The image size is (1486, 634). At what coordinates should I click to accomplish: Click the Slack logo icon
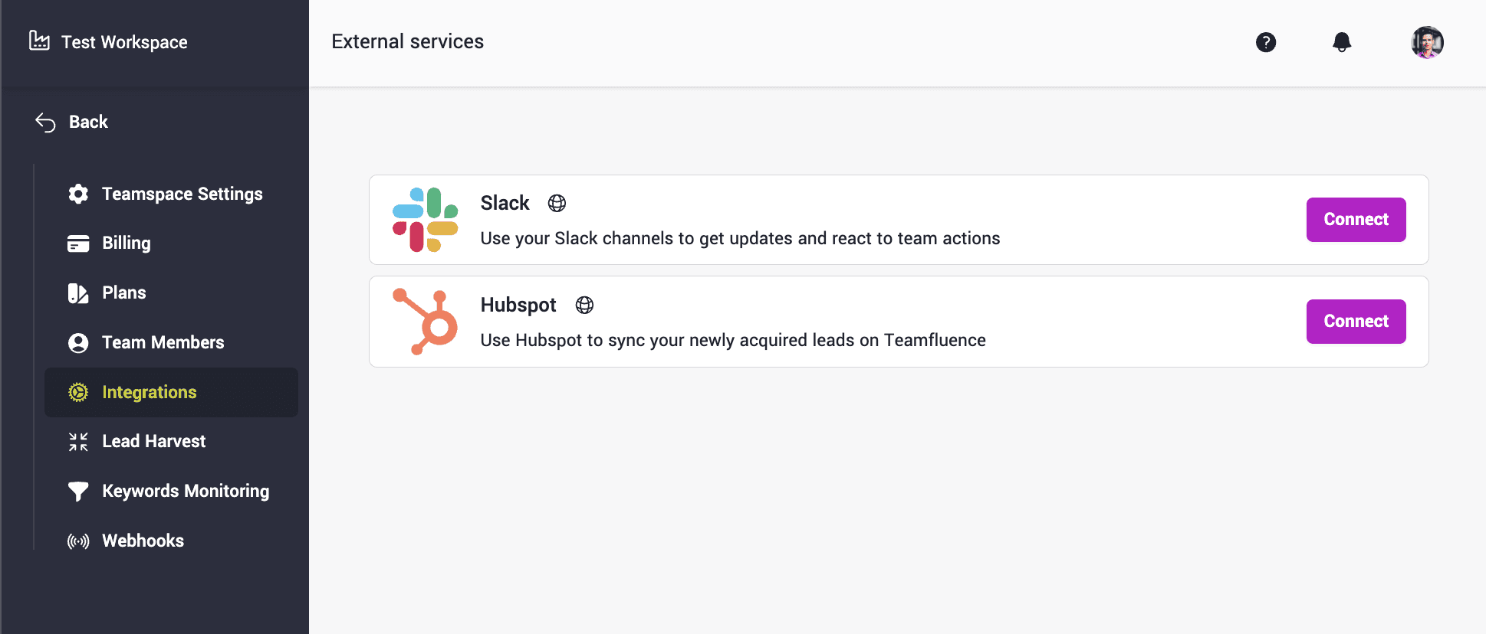(425, 220)
